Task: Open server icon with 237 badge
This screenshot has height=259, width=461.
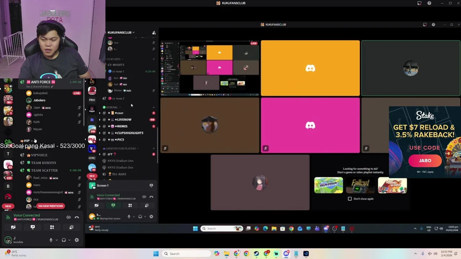Action: [8, 175]
